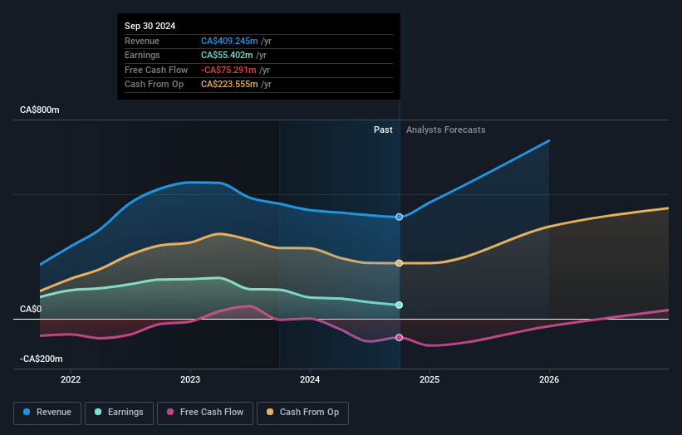Toggle the Free Cash Flow legend button

pos(205,413)
